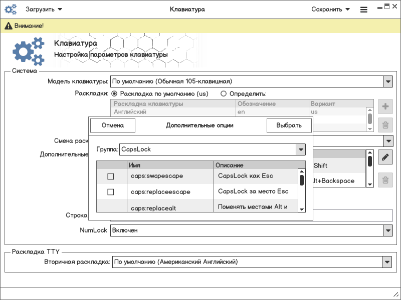Select the 'Определить' radio button
The image size is (401, 300).
coord(224,93)
